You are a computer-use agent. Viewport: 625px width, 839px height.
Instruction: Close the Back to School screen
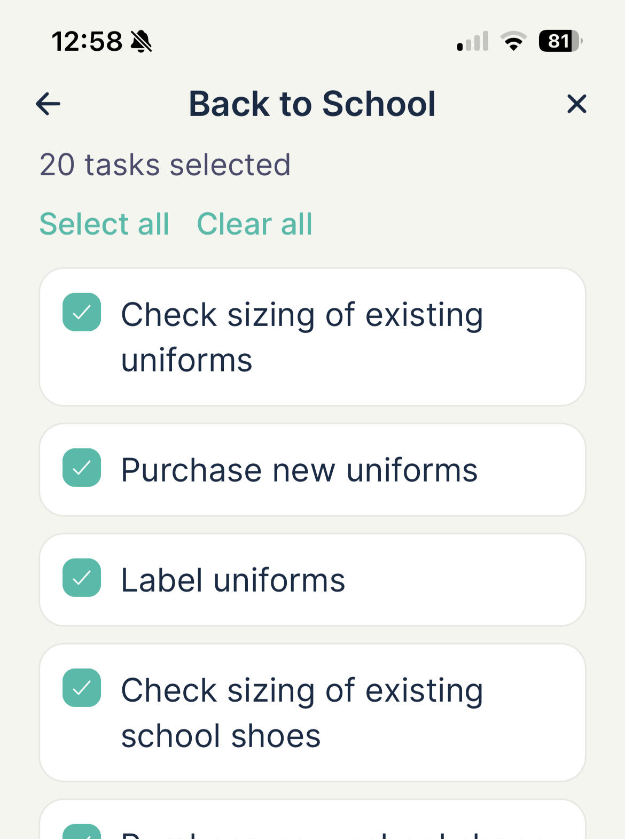pyautogui.click(x=576, y=104)
